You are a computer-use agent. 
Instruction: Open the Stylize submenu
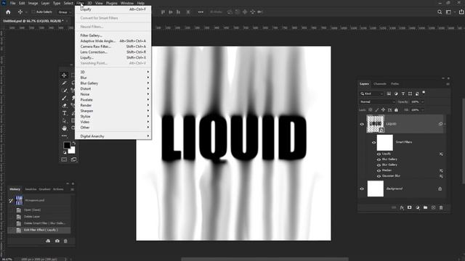[113, 116]
